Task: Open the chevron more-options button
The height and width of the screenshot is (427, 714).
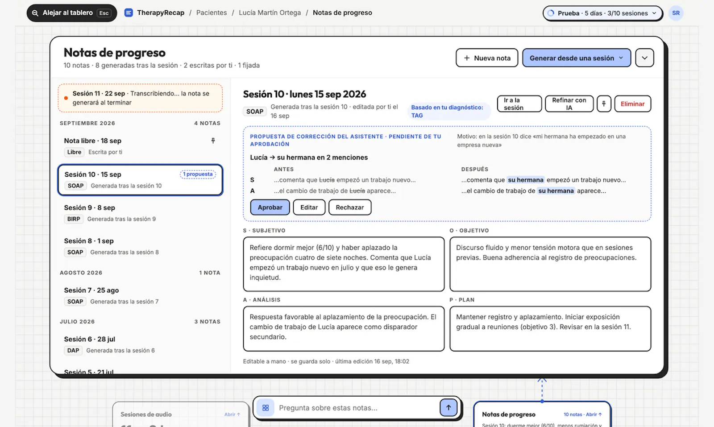Action: point(644,58)
